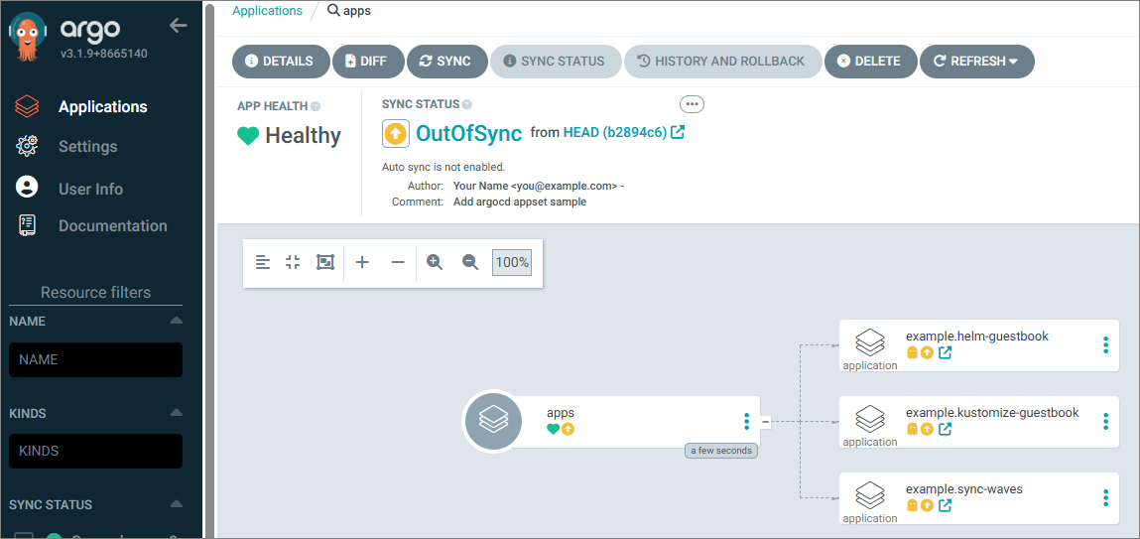The image size is (1140, 539).
Task: Open the DIFF view
Action: pos(367,62)
